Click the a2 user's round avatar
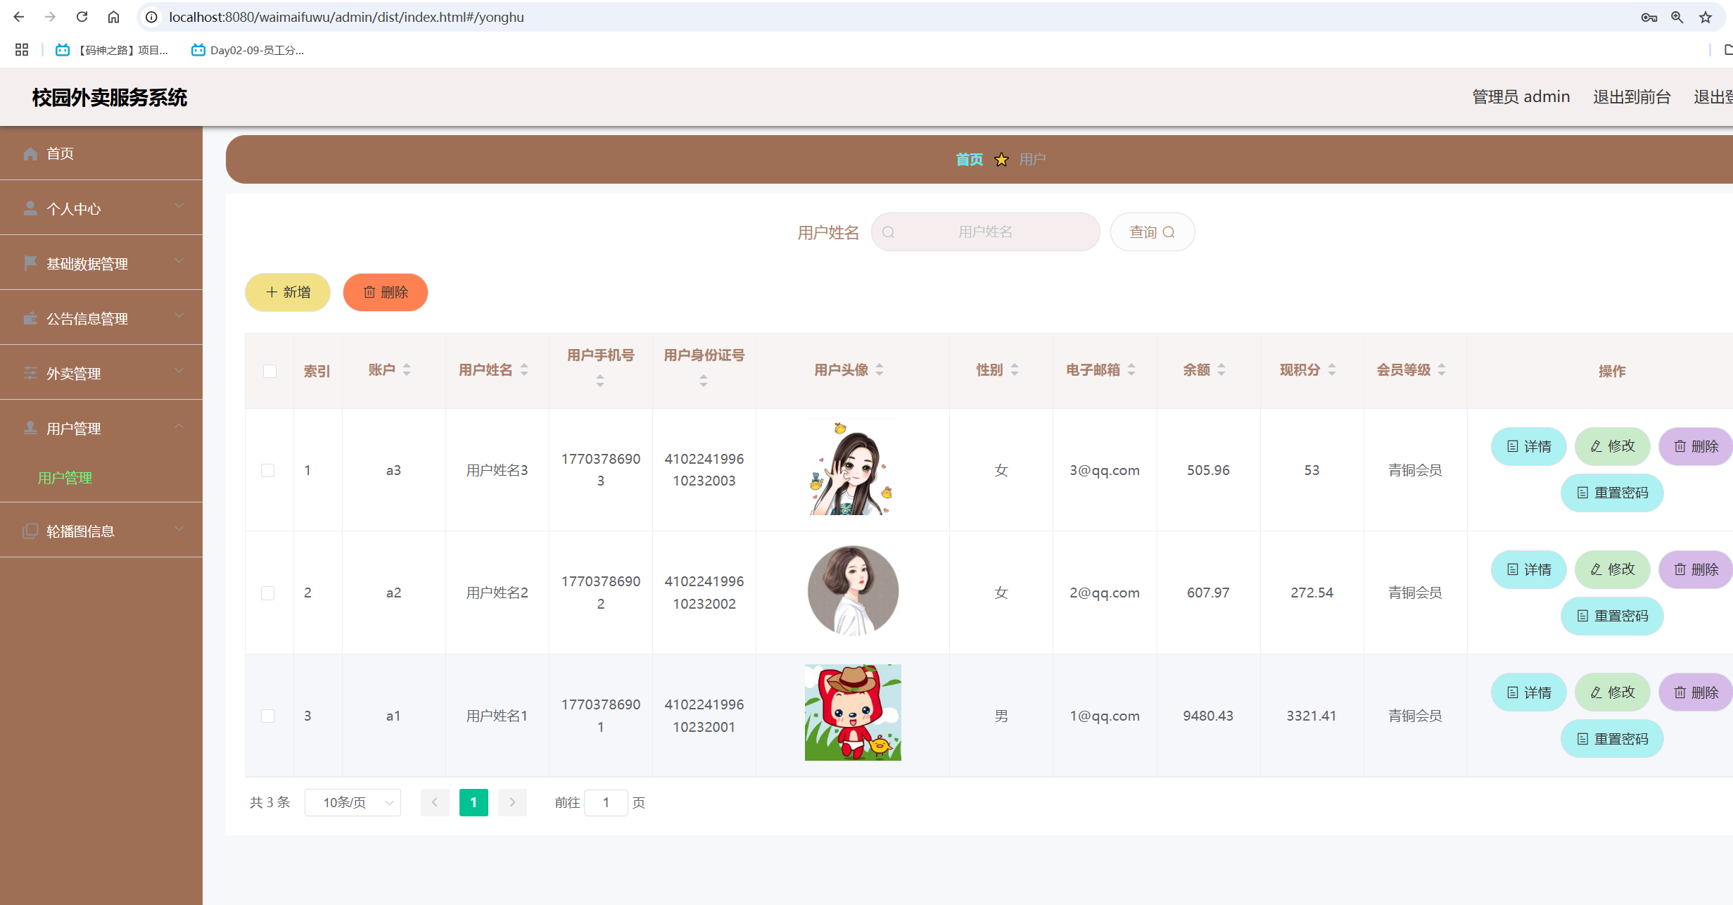The width and height of the screenshot is (1733, 905). coord(853,591)
